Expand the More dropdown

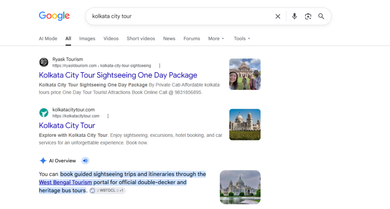216,39
